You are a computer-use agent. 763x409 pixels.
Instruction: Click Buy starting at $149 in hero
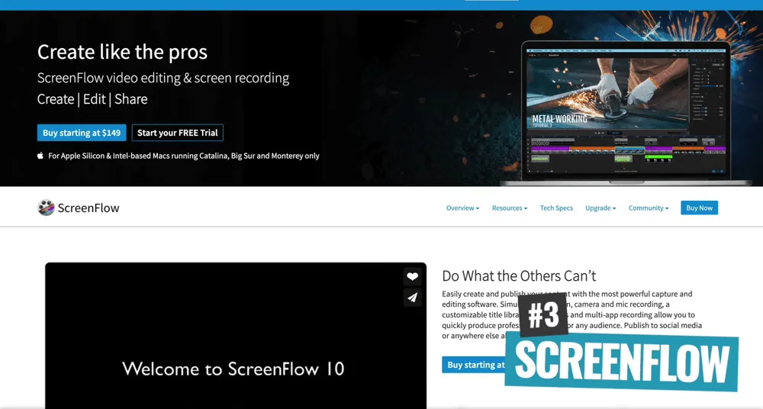82,133
